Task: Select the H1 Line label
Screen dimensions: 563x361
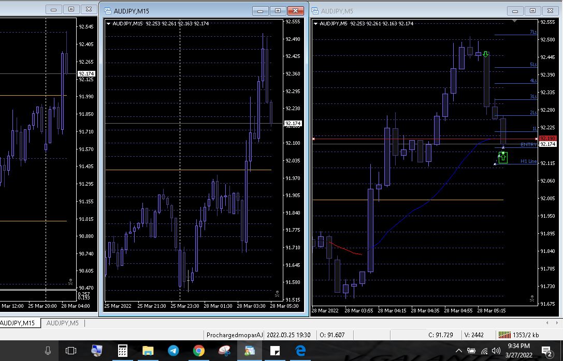Action: click(x=528, y=161)
